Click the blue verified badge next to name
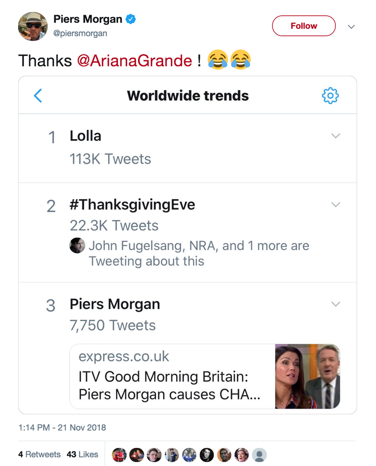 131,19
